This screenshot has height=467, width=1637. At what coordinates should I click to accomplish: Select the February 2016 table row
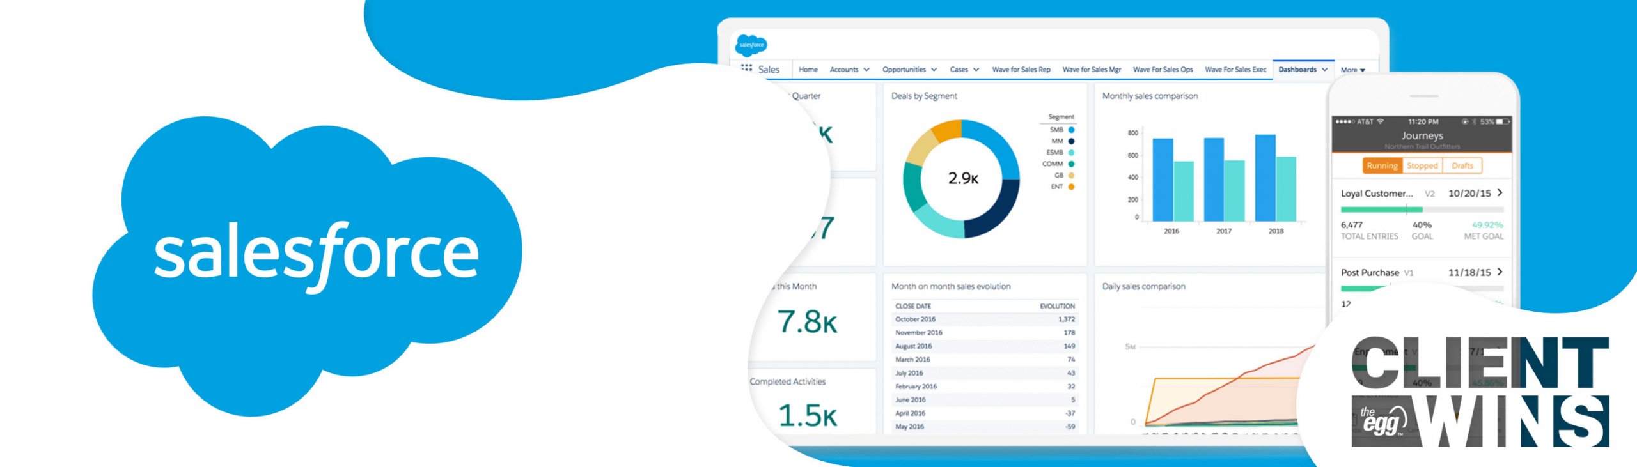tap(985, 386)
